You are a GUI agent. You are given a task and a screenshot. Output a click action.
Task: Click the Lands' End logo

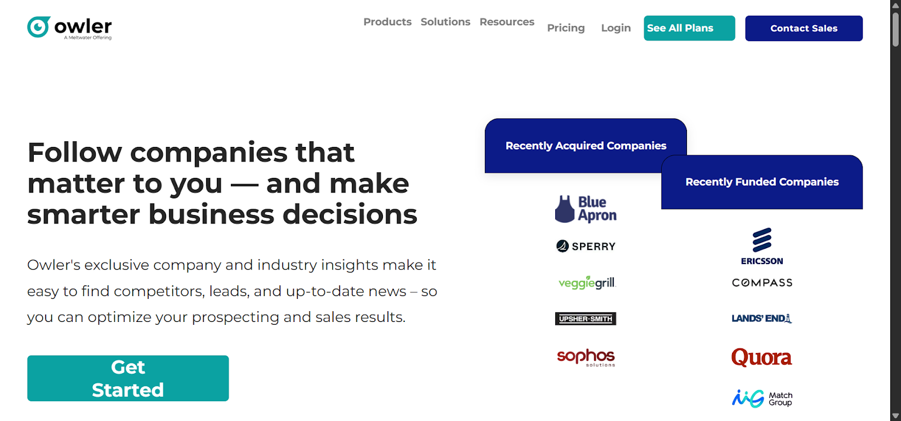(x=761, y=318)
